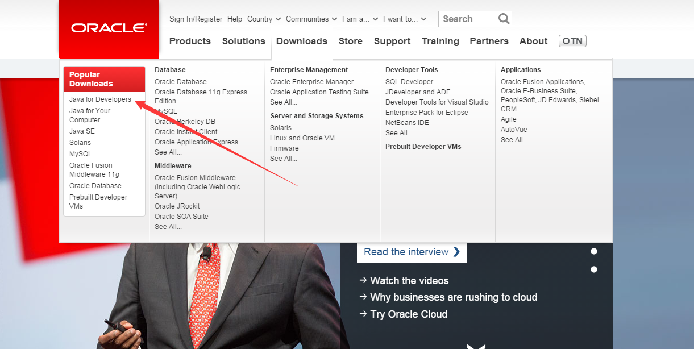The width and height of the screenshot is (694, 349).
Task: Click the search magnifier icon
Action: tap(504, 19)
